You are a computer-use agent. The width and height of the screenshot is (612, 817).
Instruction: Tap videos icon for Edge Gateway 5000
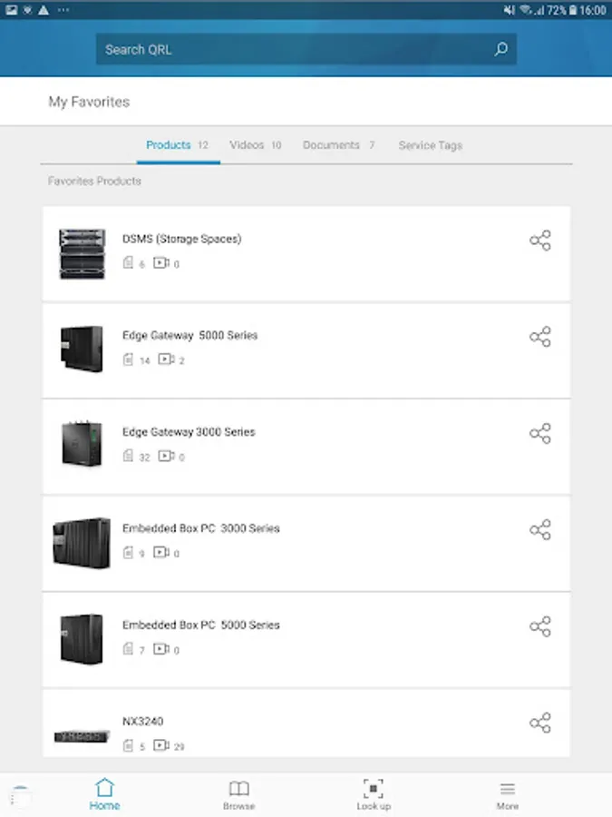166,359
